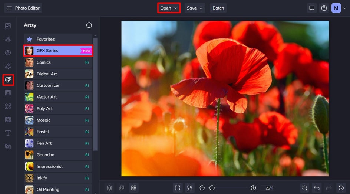Click the M user avatar
Image resolution: width=350 pixels, height=194 pixels.
[336, 8]
